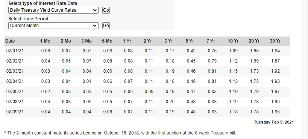Image resolution: width=308 pixels, height=139 pixels.
Task: Click the 10 Yr value for 02/05/21
Action: 233,92
